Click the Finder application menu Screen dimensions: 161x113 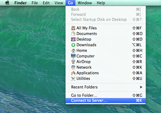21,3
